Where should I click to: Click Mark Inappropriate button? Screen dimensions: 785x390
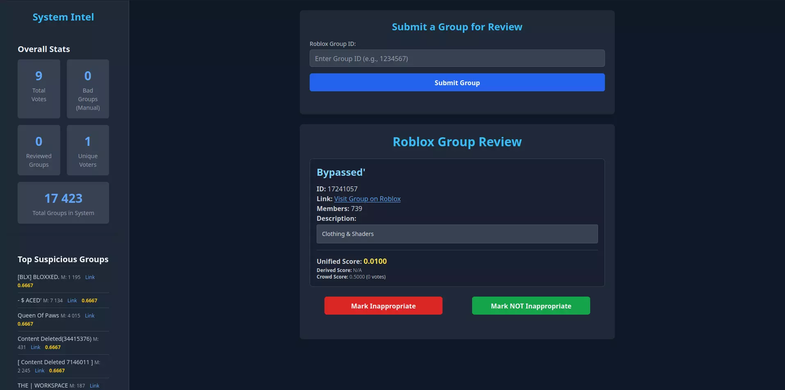383,306
